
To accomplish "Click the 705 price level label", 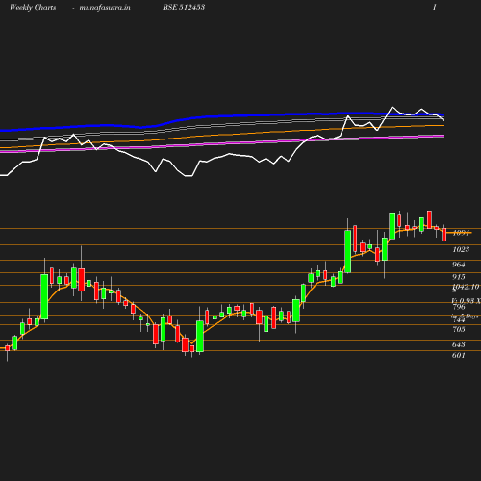I will (459, 329).
